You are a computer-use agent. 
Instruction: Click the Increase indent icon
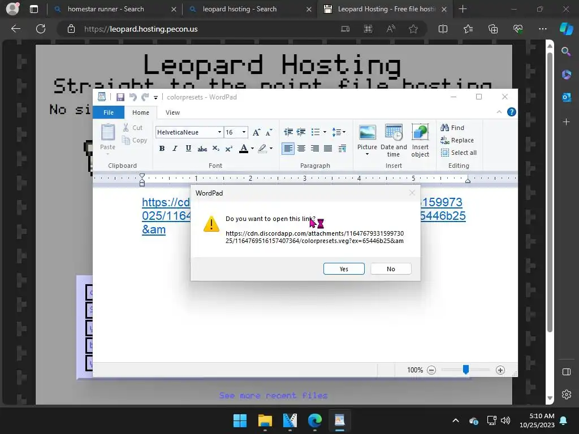(301, 132)
